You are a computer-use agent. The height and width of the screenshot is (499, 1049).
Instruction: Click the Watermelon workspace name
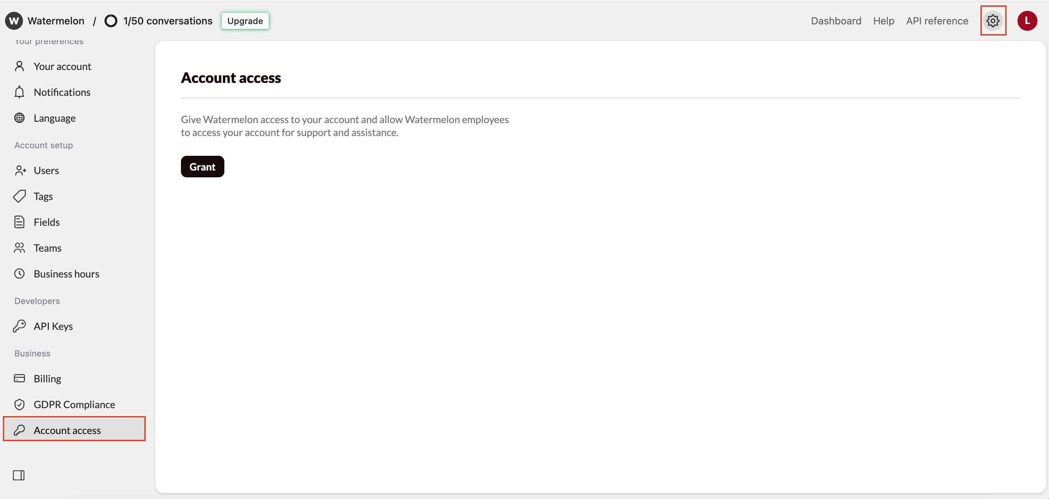[x=56, y=21]
